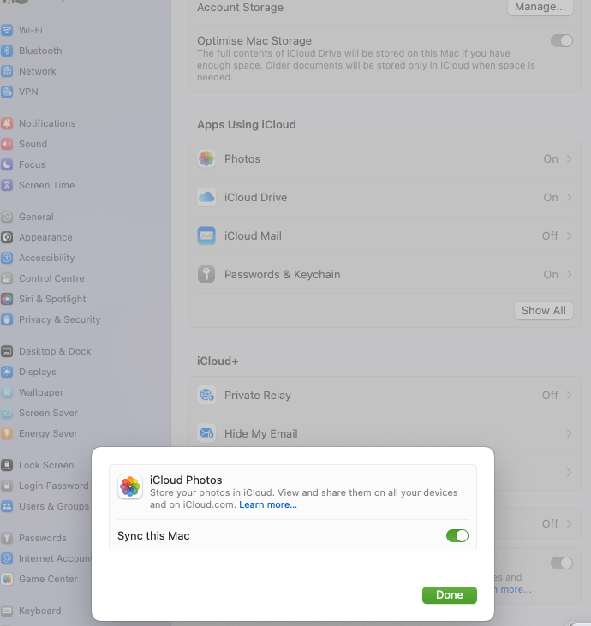Open Accessibility icon in sidebar

coord(7,258)
